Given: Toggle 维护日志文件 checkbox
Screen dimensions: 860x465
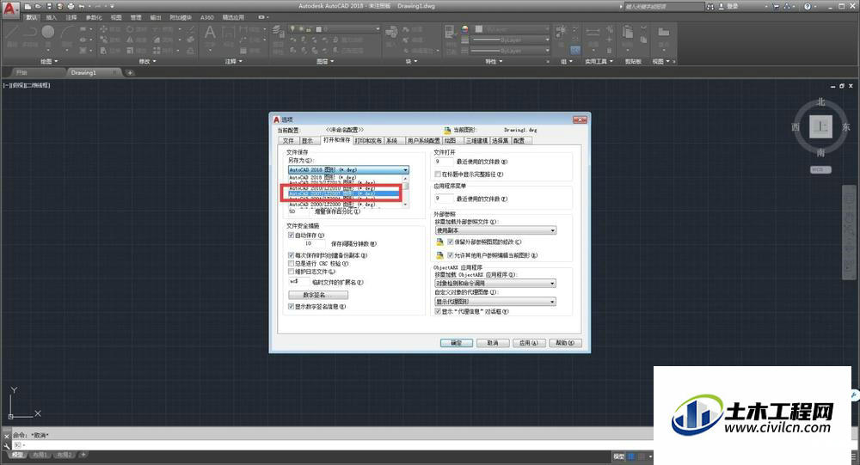Looking at the screenshot, I should [x=292, y=272].
